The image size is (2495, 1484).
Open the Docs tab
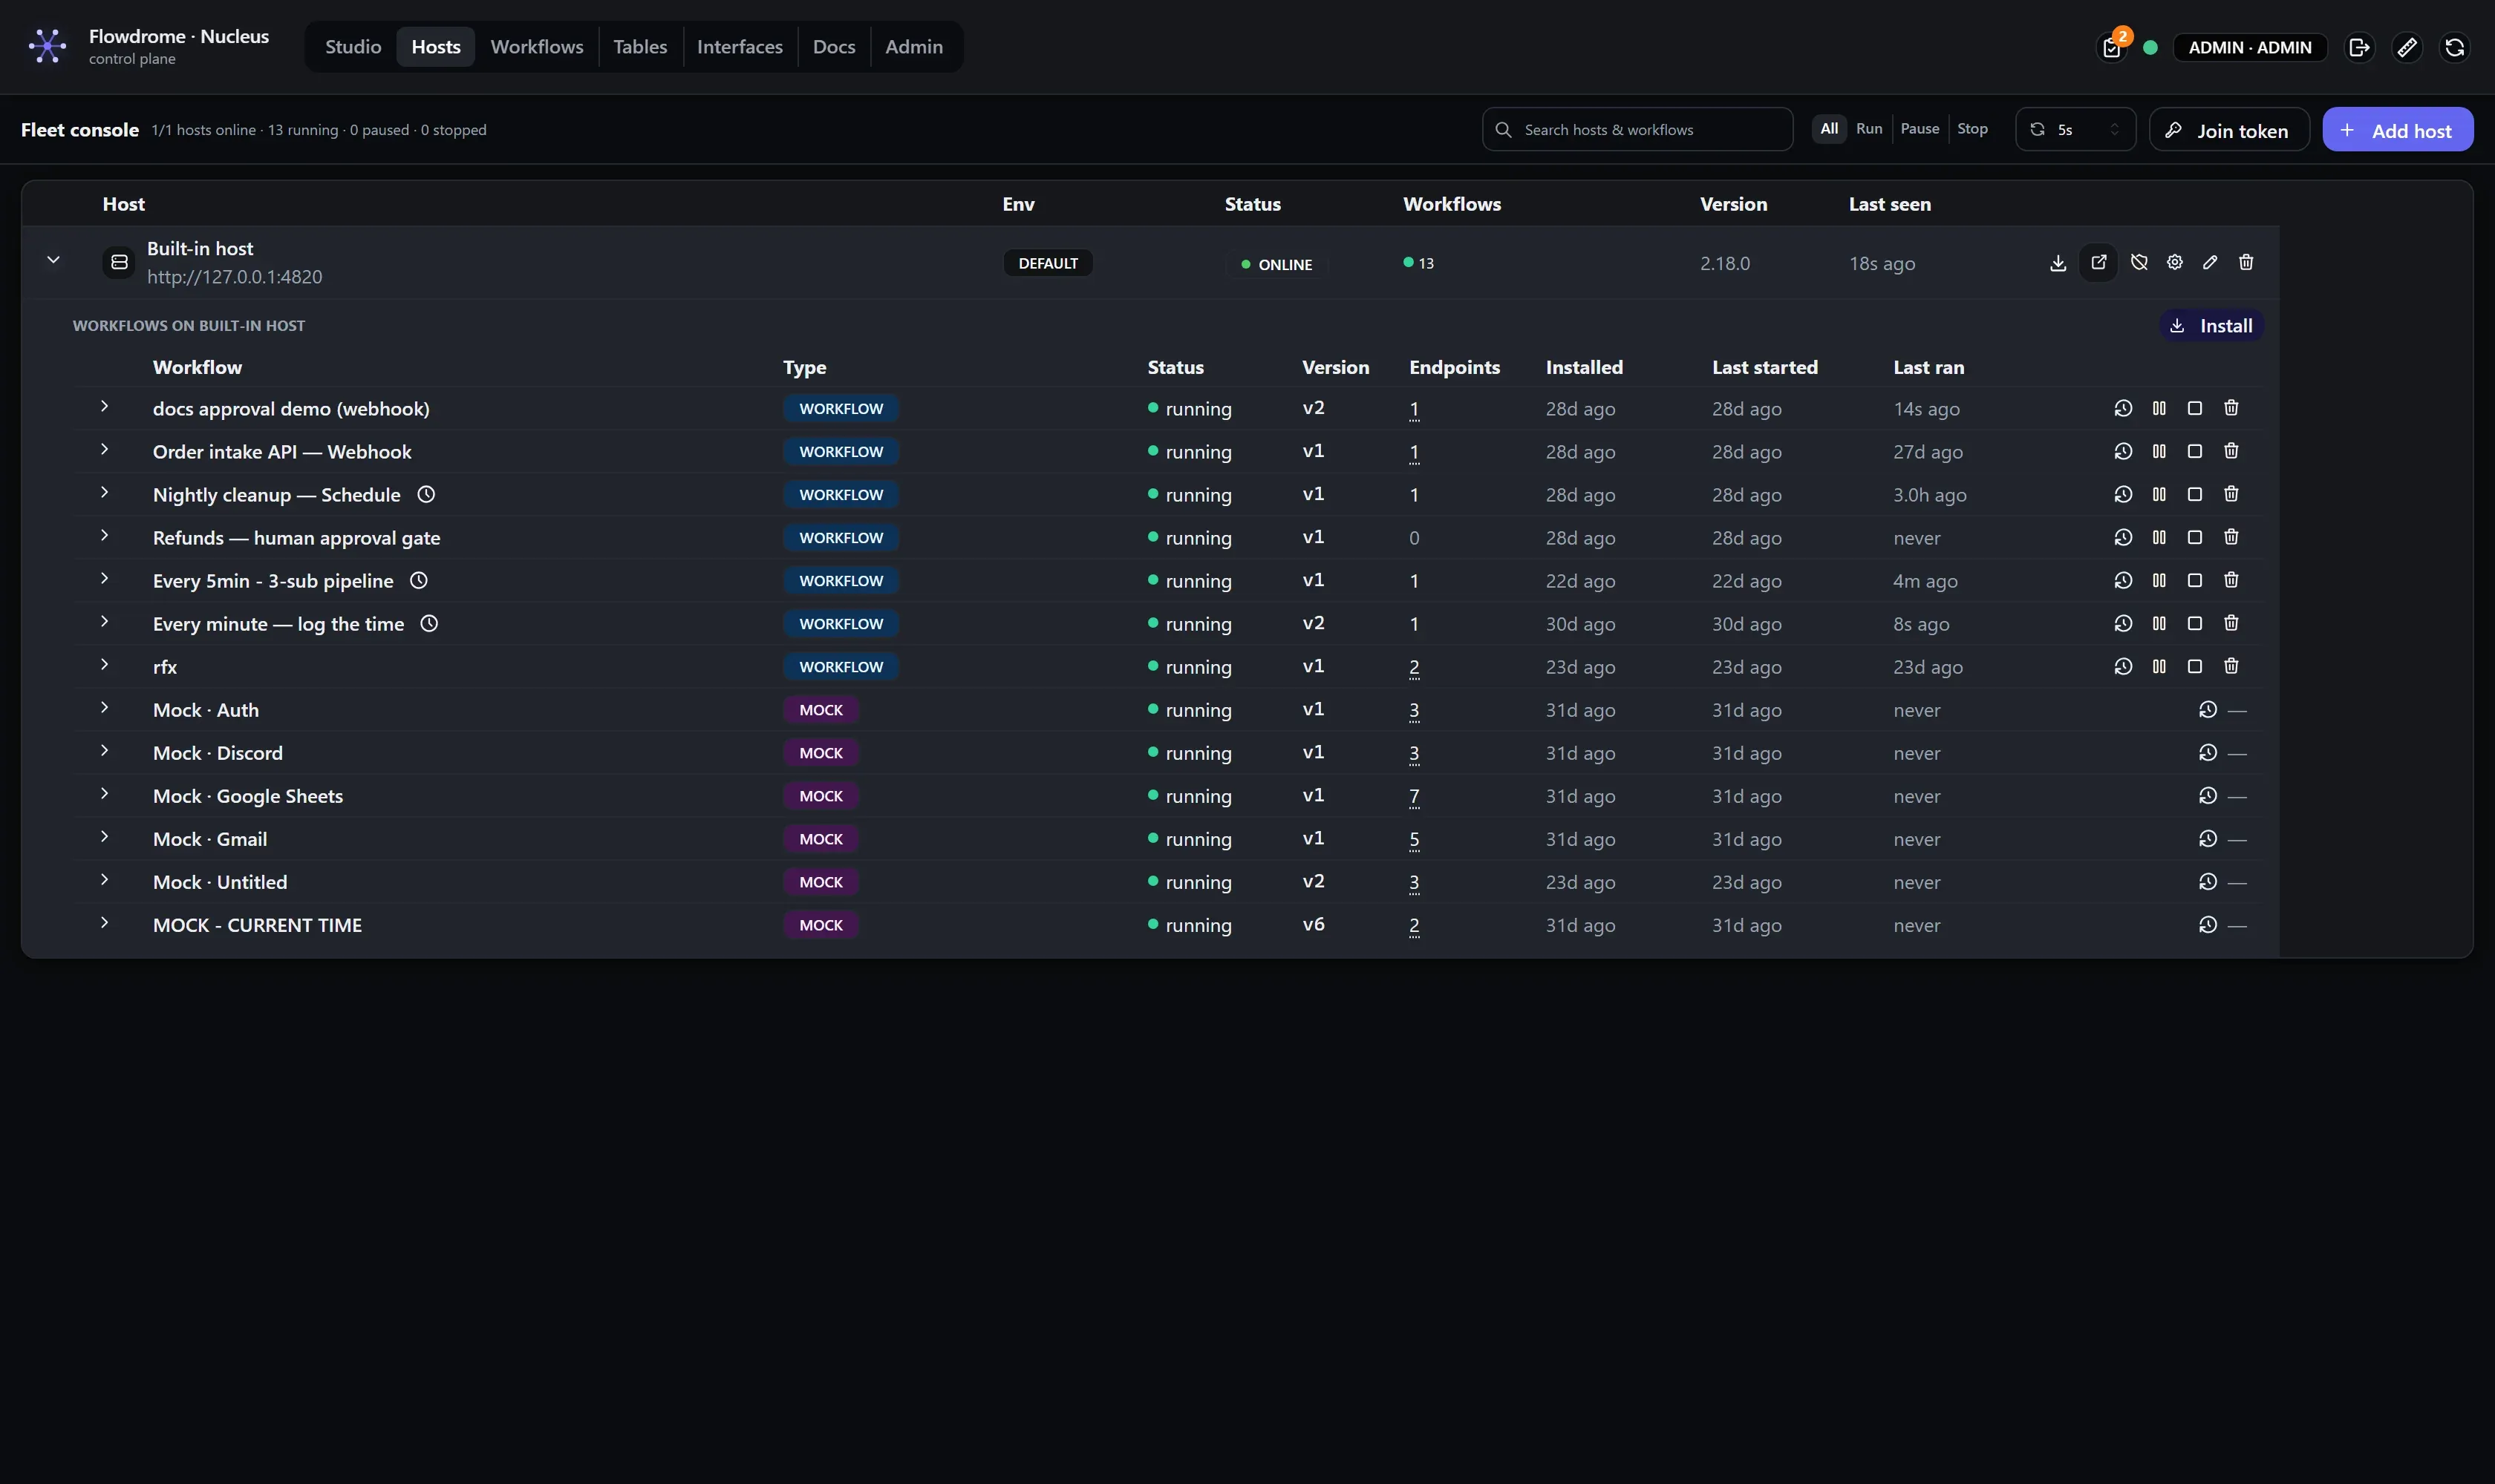[x=834, y=47]
